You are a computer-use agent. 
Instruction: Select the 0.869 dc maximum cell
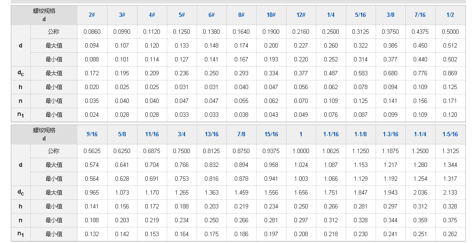pos(450,73)
